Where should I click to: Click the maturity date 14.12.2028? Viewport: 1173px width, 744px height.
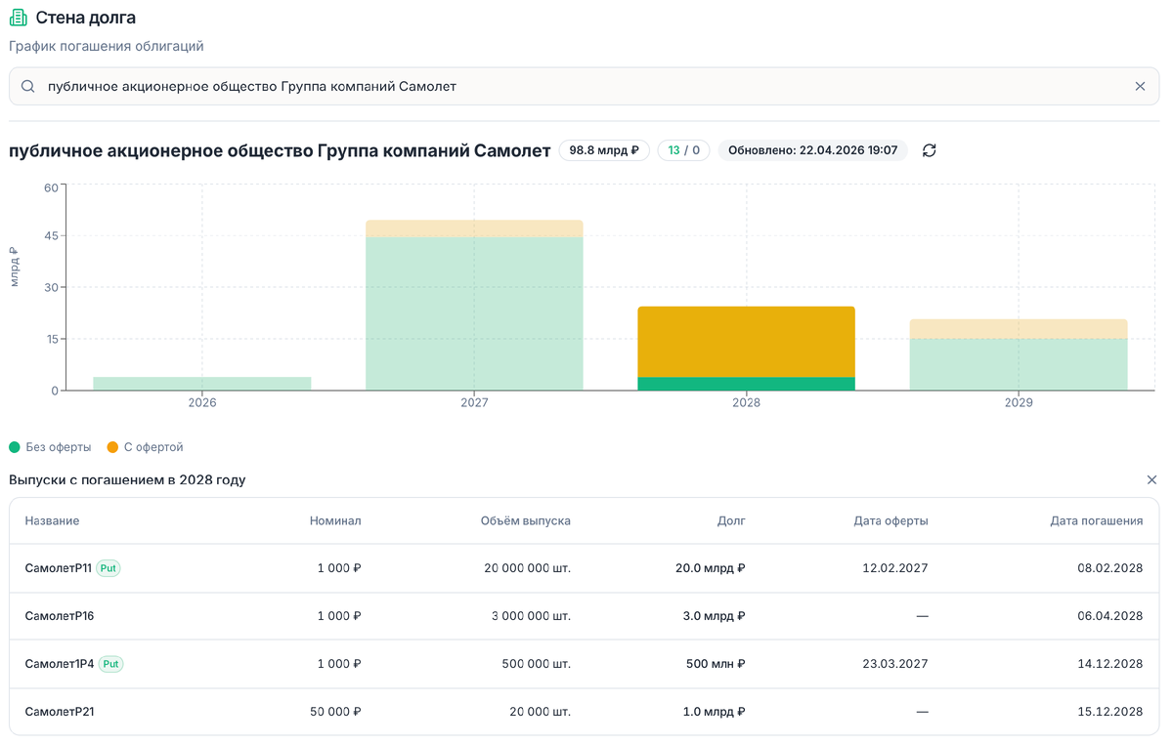point(1110,664)
